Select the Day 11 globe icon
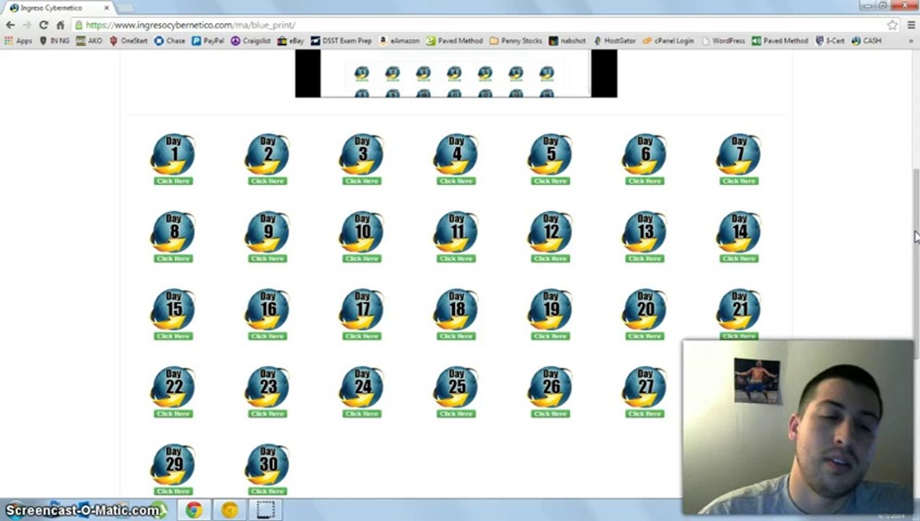 pos(456,232)
